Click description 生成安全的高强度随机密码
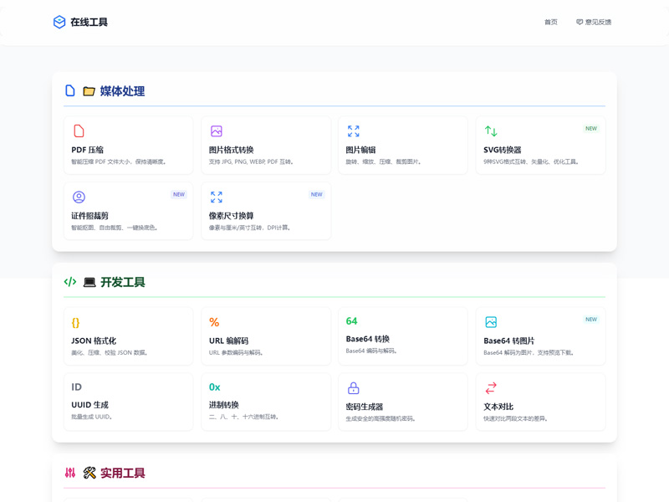Screen dimensions: 669x502 tap(380, 418)
